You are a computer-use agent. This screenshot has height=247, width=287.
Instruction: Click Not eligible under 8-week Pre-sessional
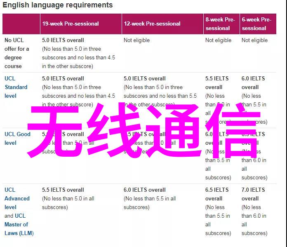pyautogui.click(x=218, y=40)
